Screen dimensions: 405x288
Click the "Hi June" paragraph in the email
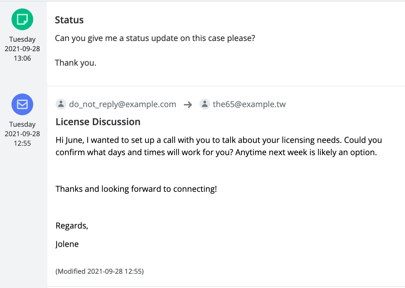[x=218, y=146]
